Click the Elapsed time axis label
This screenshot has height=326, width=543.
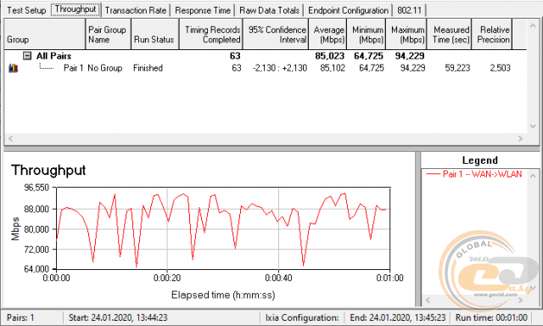point(223,295)
